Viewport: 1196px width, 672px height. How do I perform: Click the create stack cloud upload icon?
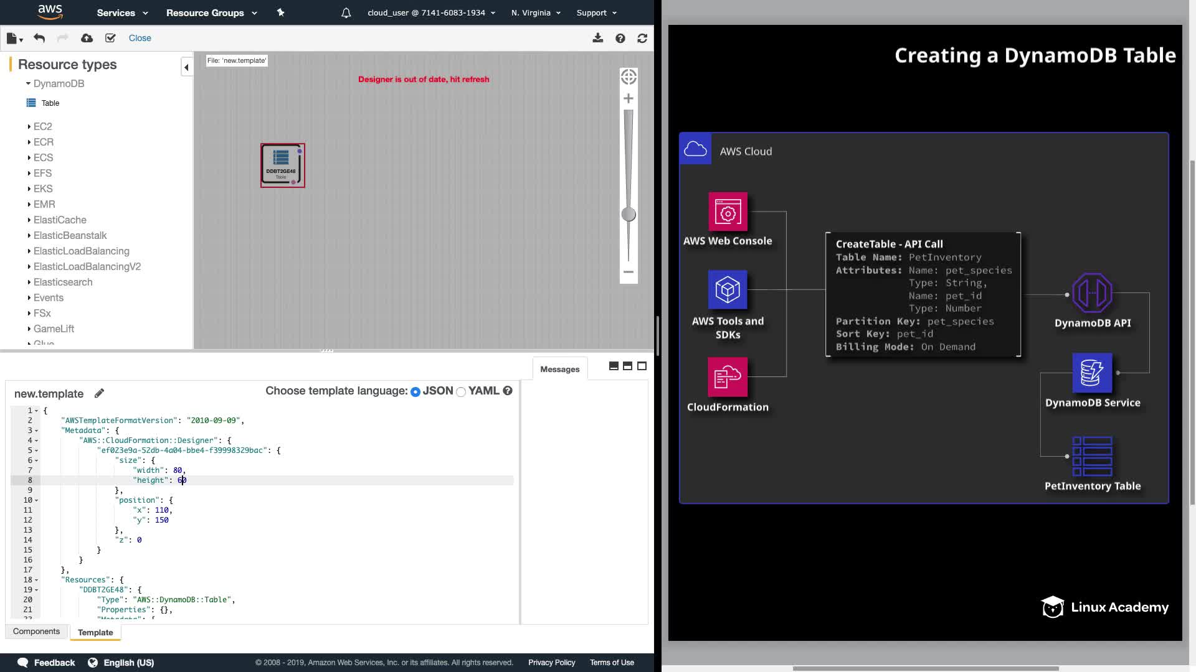[87, 38]
